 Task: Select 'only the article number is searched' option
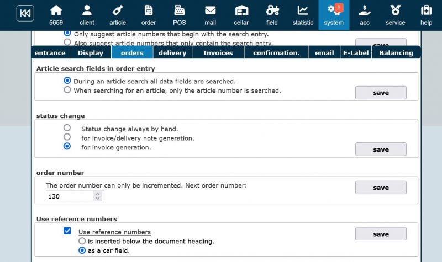coord(67,90)
